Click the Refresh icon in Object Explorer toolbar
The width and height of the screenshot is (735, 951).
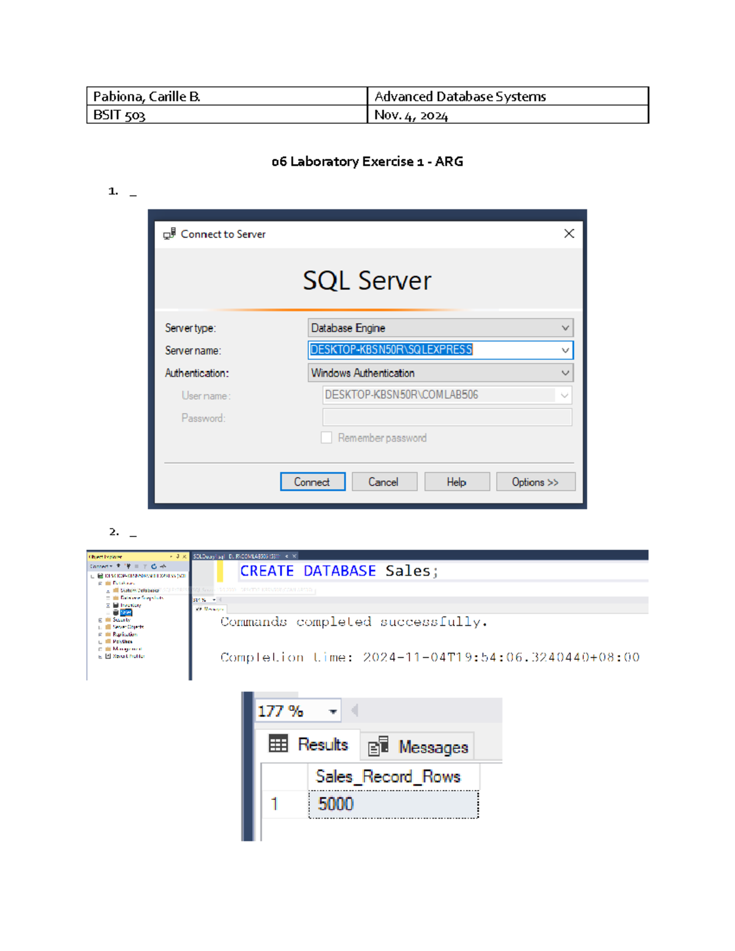click(154, 566)
